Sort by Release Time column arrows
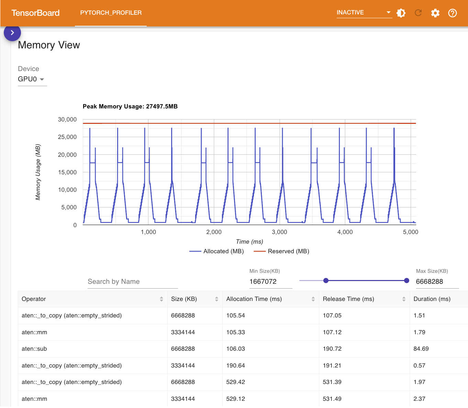The image size is (468, 408). (404, 299)
